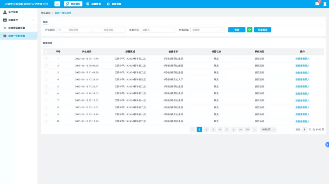Screen dimensions: 329x184
Task: Switch to the 系统设置 tab
Action: [x=114, y=4]
